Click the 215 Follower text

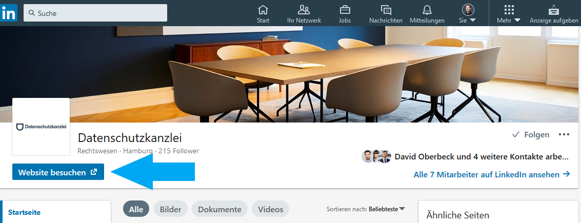click(178, 151)
